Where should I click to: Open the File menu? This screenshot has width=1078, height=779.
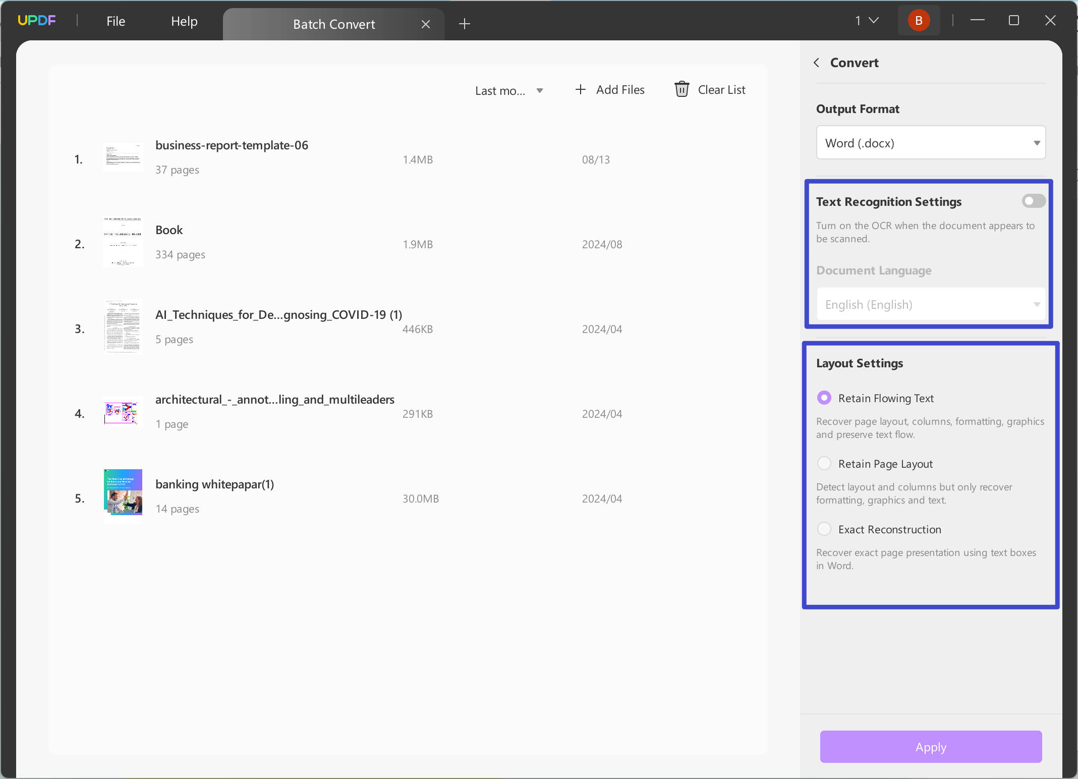point(115,21)
